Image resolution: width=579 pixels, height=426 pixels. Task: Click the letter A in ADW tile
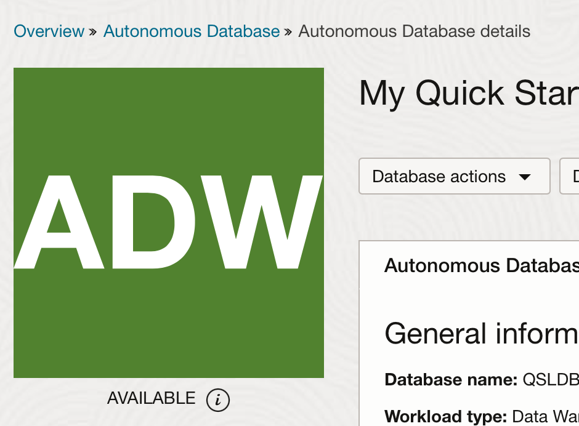(x=60, y=223)
